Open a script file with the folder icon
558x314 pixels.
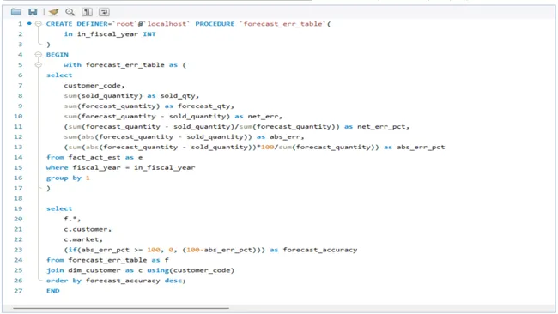16,12
